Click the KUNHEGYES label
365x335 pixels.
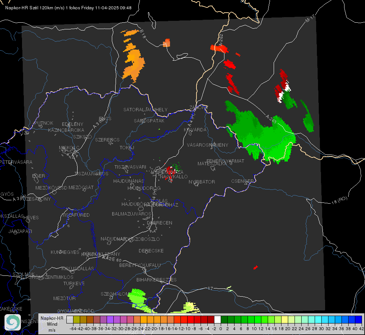pos(65,252)
